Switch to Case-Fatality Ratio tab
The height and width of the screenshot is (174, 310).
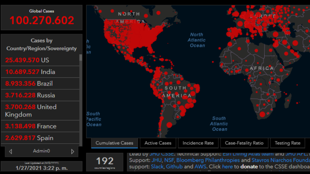(x=244, y=143)
